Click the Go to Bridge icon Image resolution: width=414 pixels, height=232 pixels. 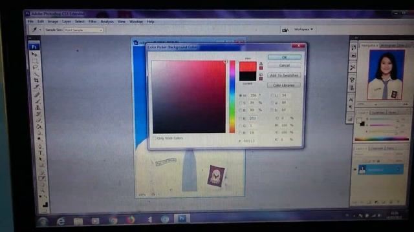285,30
